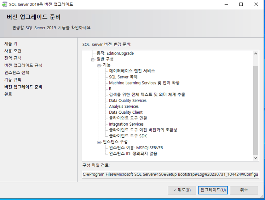Click the 구성 파일 경로: label
The height and width of the screenshot is (200, 265).
[96, 165]
